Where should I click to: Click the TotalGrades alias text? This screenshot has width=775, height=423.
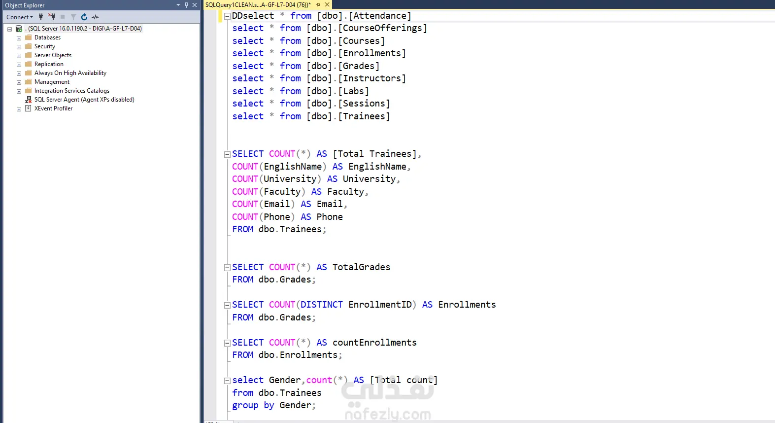361,267
